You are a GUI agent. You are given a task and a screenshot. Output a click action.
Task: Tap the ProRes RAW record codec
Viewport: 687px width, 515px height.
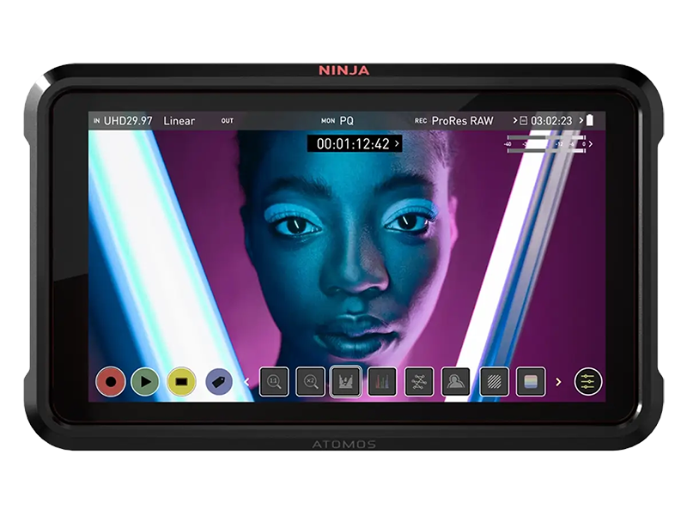tap(461, 121)
